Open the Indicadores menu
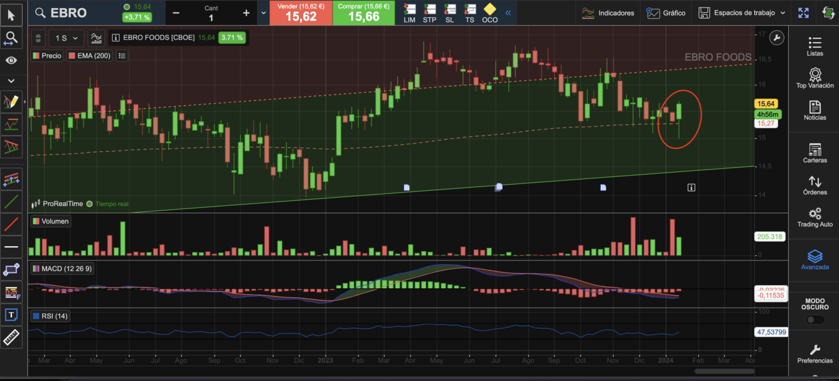Screen dimensions: 839x381 tap(608, 13)
